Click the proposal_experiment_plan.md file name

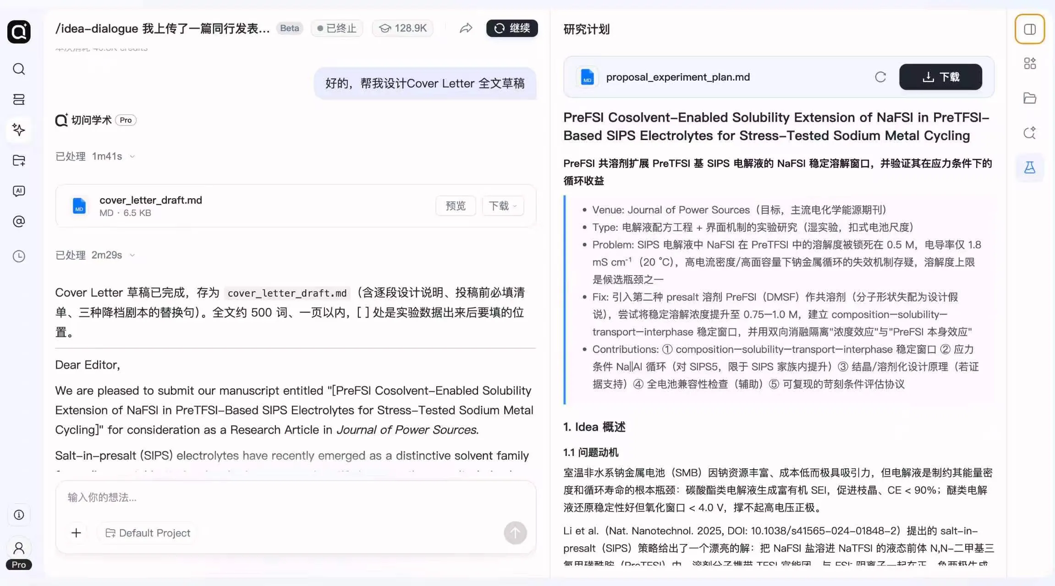tap(678, 77)
